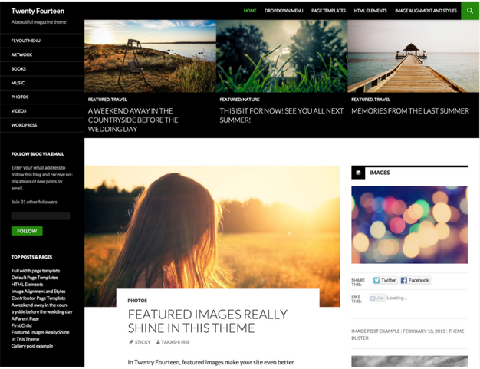Click the Twenty Fourteen site title
The image size is (480, 369).
[38, 11]
